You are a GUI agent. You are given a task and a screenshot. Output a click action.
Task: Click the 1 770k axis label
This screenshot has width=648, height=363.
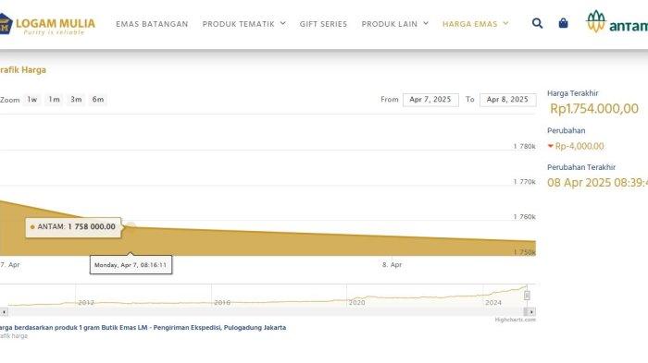pyautogui.click(x=525, y=182)
